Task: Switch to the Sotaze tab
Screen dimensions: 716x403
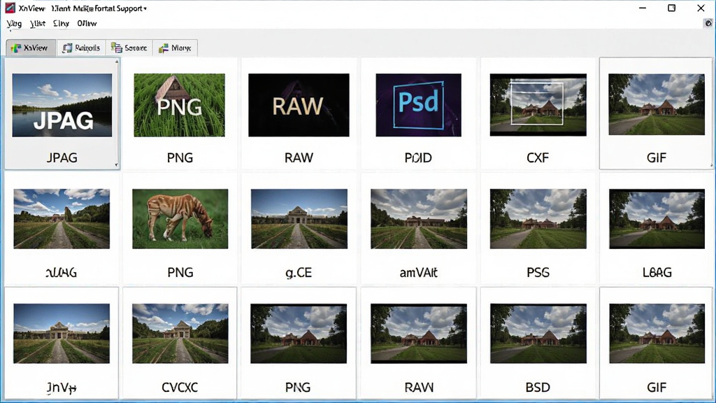Action: [x=129, y=48]
